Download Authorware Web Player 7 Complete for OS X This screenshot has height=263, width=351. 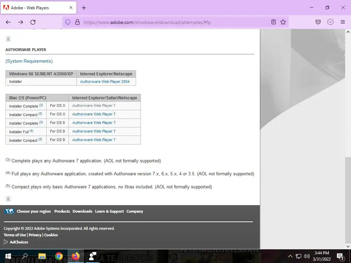[x=94, y=105]
